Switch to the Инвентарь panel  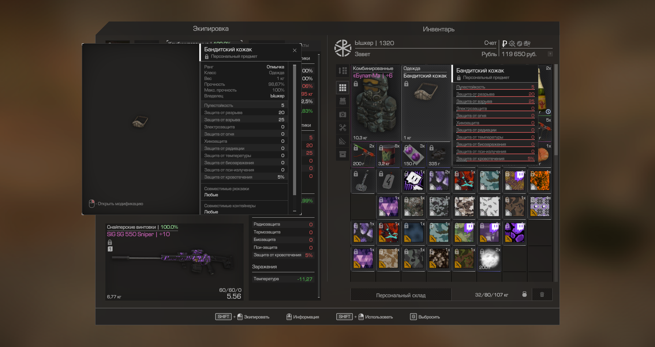tap(438, 29)
